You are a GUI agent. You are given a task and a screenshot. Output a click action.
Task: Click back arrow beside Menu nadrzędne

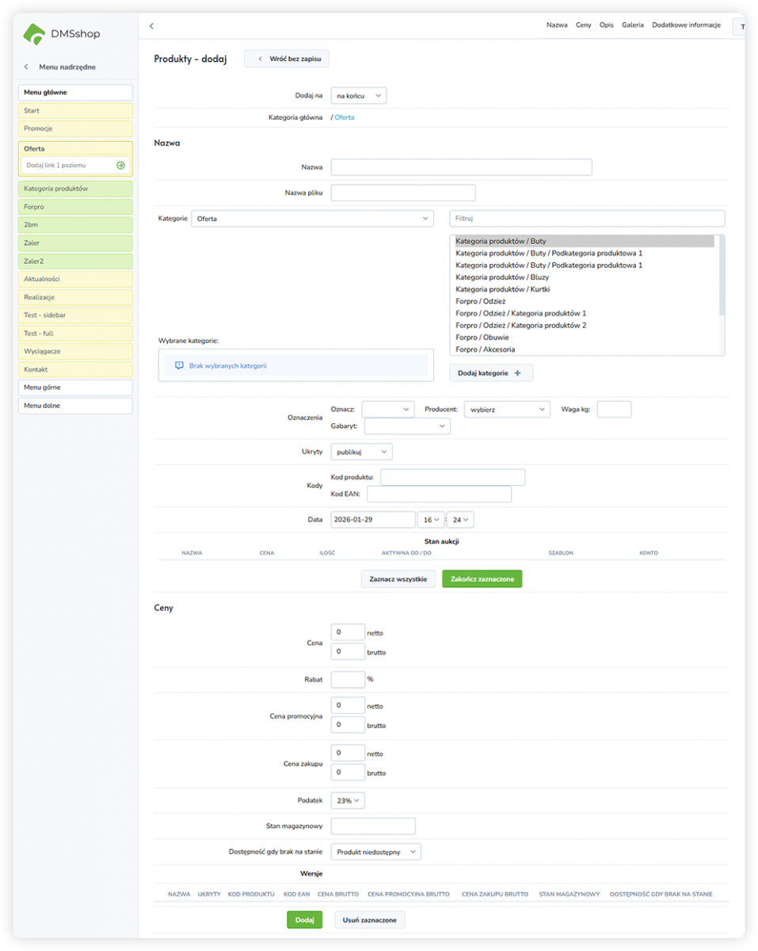point(26,67)
